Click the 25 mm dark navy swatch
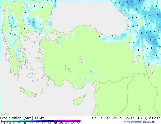This screenshot has width=161, height=124. point(51,121)
